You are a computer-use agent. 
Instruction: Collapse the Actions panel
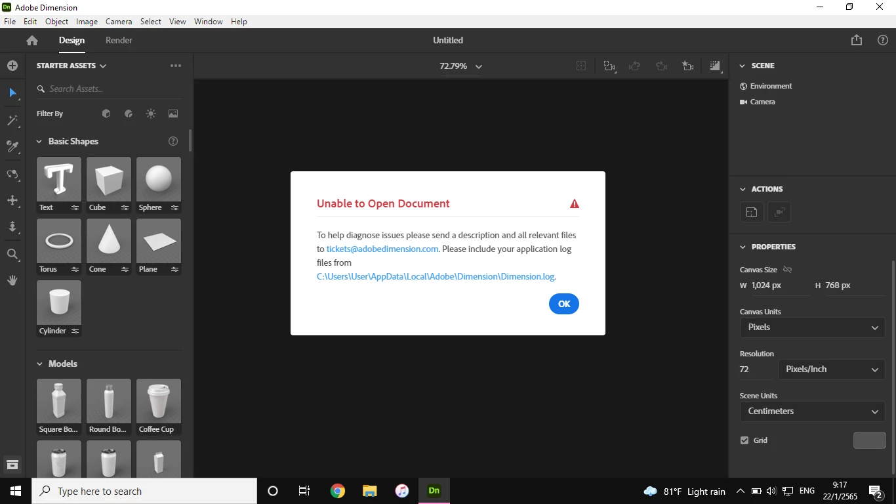743,189
